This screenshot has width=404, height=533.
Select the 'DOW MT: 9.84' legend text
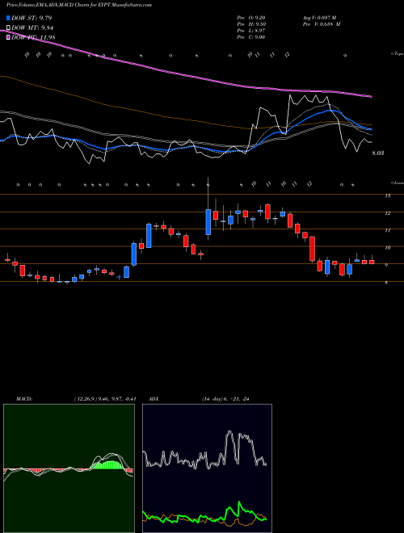[x=32, y=28]
